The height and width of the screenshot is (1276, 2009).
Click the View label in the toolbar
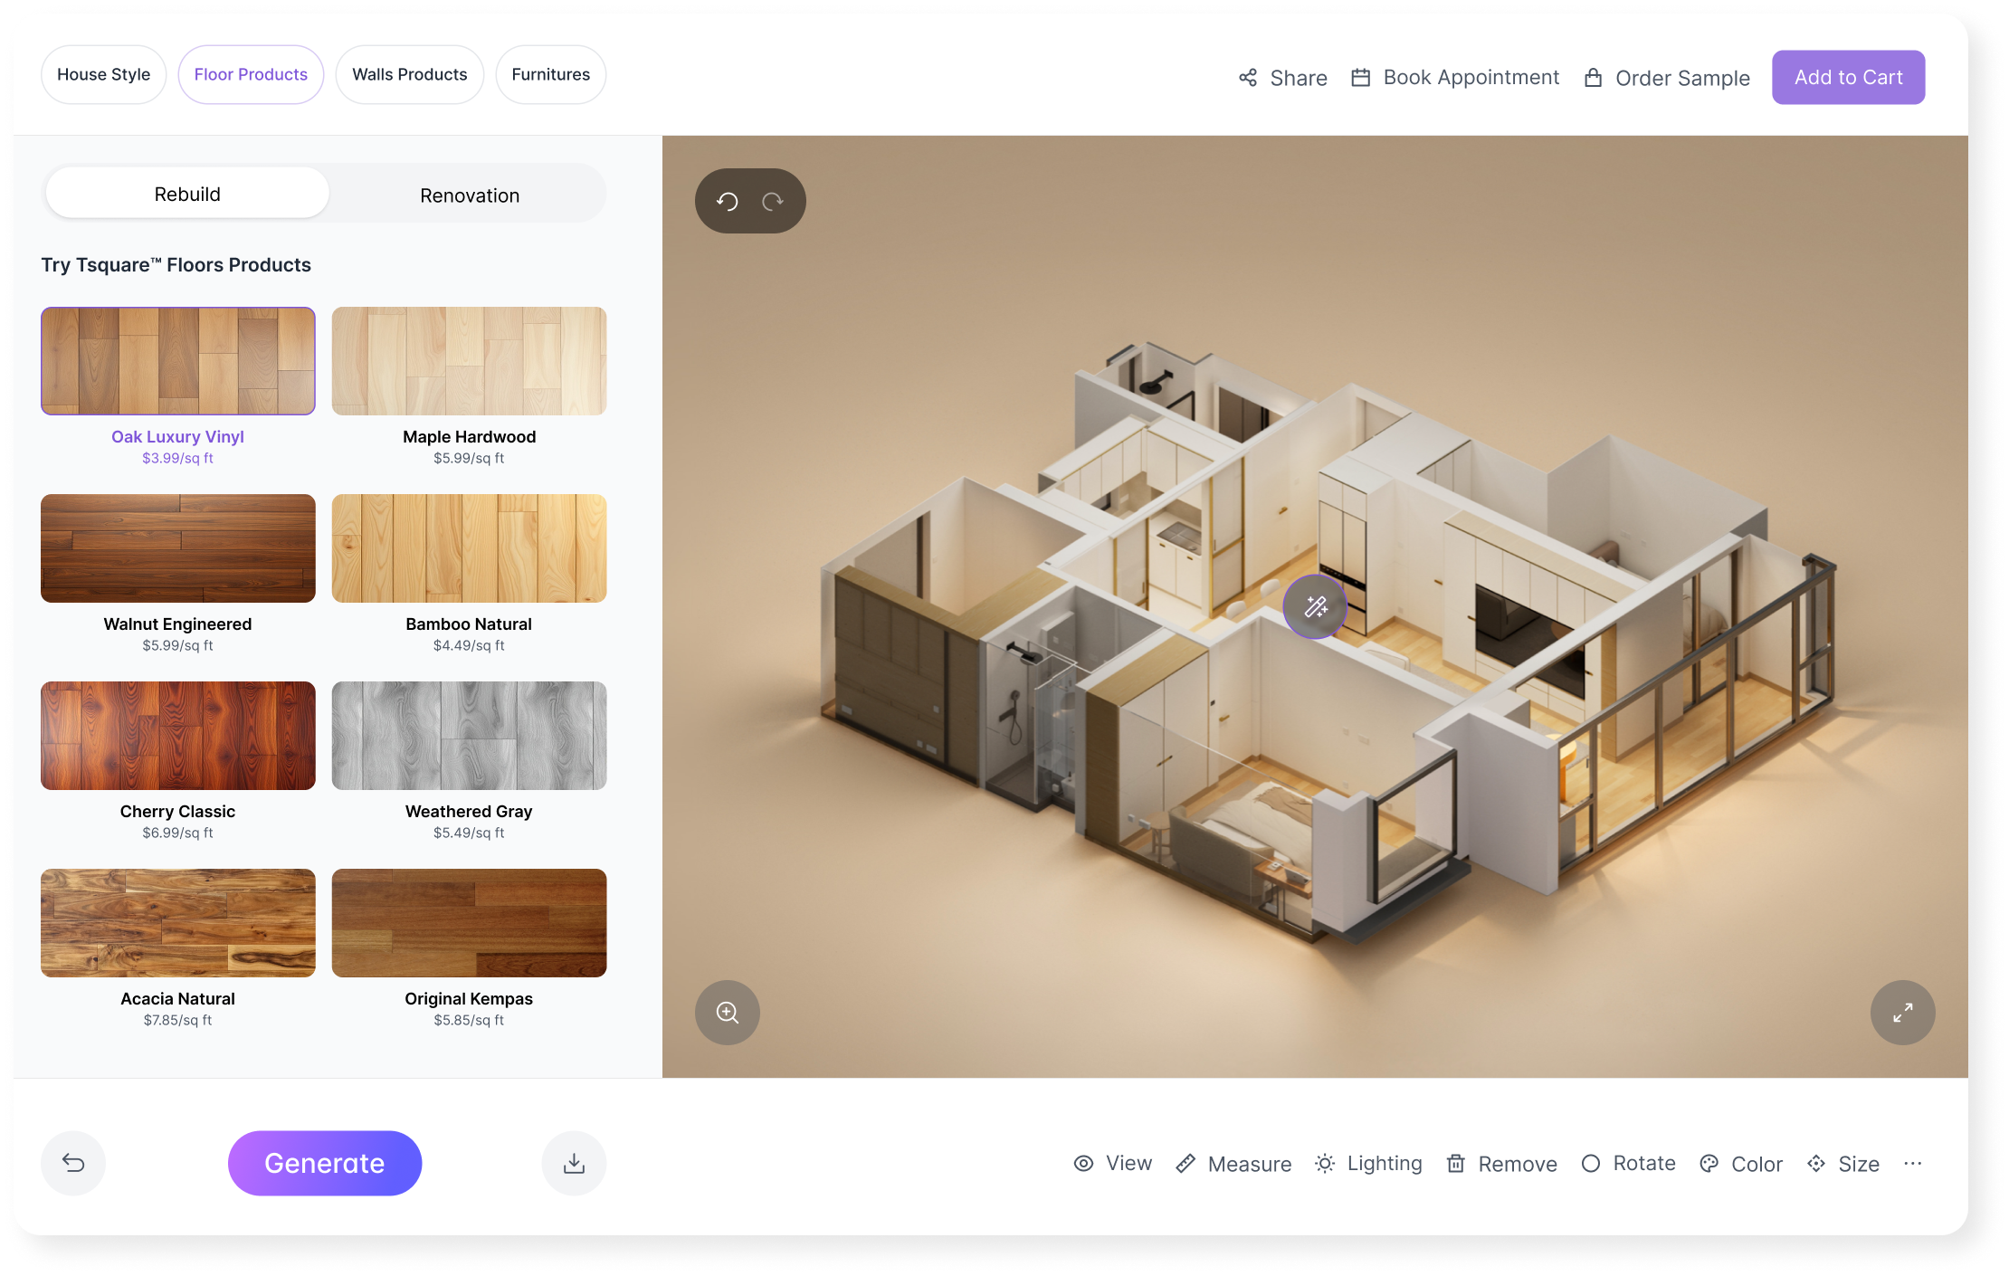coord(1129,1164)
